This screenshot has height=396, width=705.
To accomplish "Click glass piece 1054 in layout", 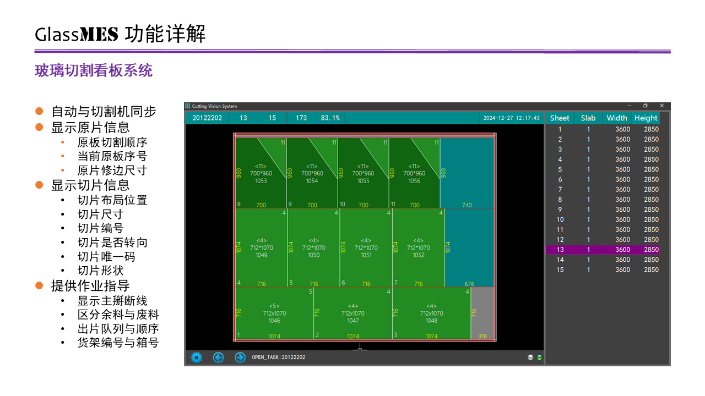I will 312,173.
